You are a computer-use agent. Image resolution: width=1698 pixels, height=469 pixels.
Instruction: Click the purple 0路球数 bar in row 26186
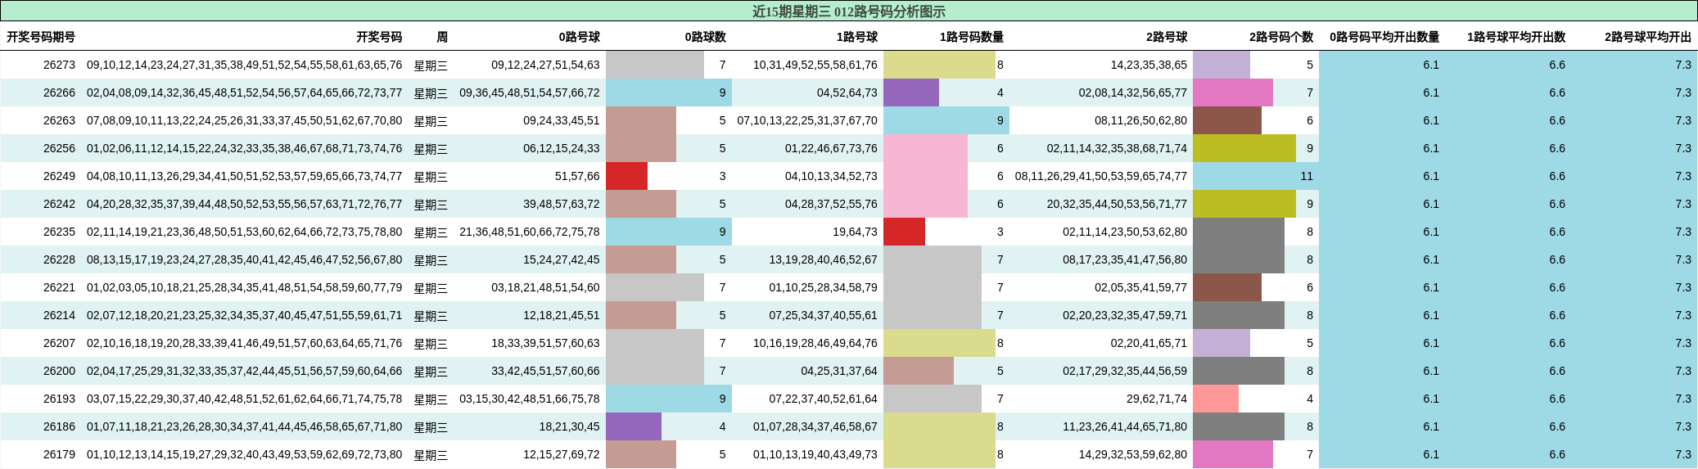(634, 426)
